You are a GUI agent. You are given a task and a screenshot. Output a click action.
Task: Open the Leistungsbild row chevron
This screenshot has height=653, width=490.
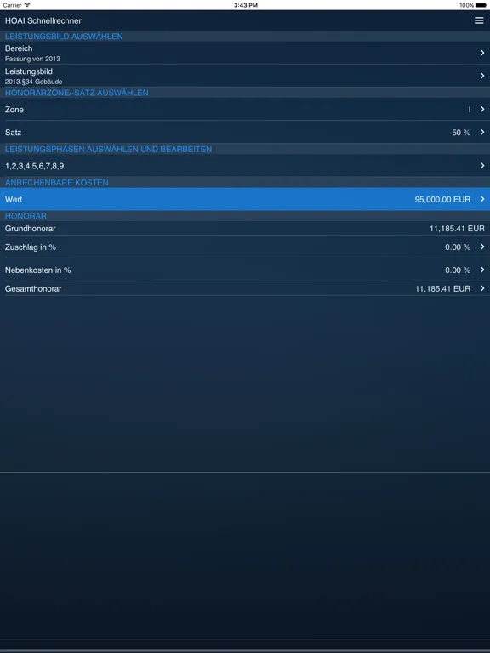coord(482,76)
